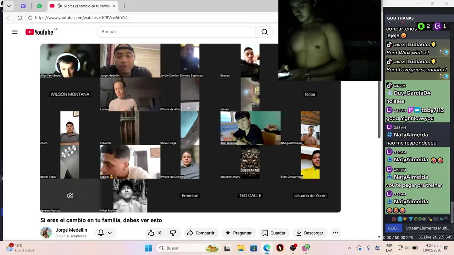Toggle the AUTO button in chat toolbar
This screenshot has width=454, height=255.
pyautogui.click(x=436, y=219)
